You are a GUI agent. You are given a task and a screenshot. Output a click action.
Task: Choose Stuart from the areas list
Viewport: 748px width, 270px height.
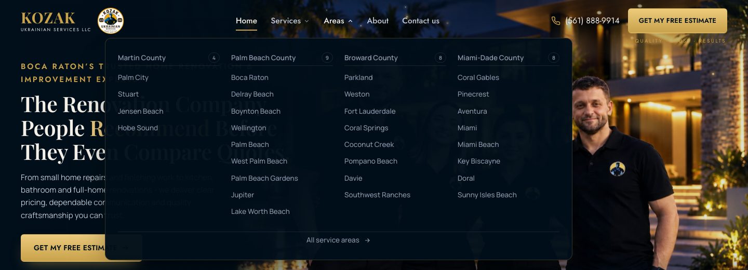click(128, 94)
